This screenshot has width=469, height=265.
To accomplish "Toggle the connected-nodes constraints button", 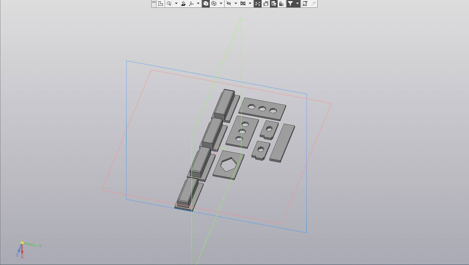I will [258, 4].
